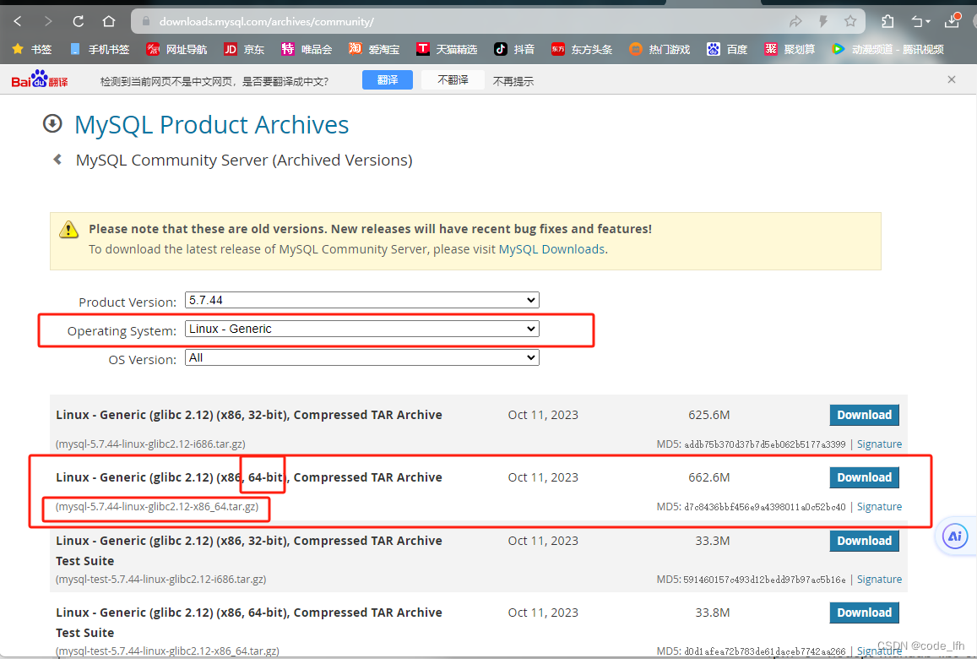Close the translation prompt bar
This screenshot has height=659, width=977.
952,79
